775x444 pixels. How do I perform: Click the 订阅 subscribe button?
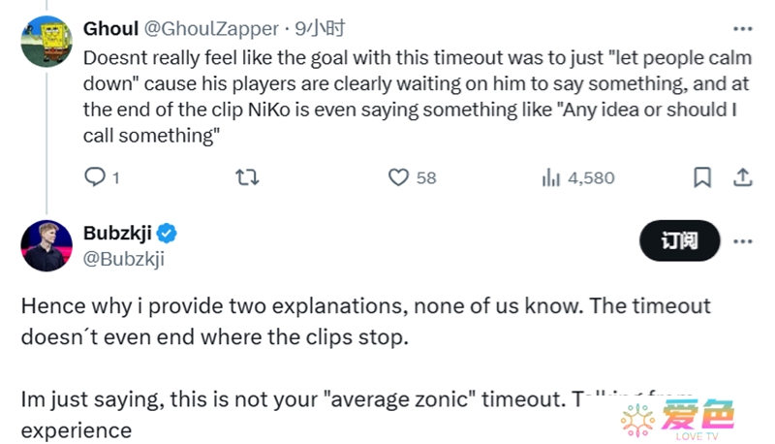click(x=680, y=240)
